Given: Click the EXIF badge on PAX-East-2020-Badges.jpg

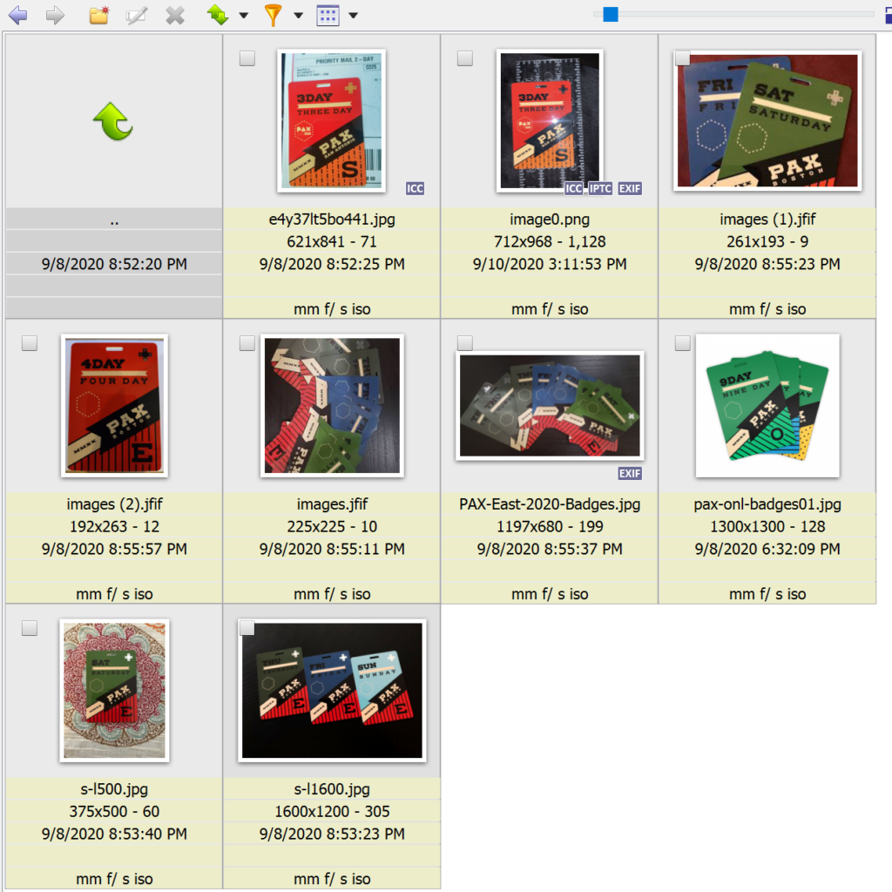Looking at the screenshot, I should pos(630,473).
